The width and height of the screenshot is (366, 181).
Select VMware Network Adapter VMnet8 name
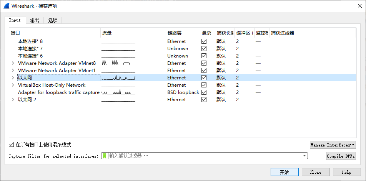(x=57, y=63)
